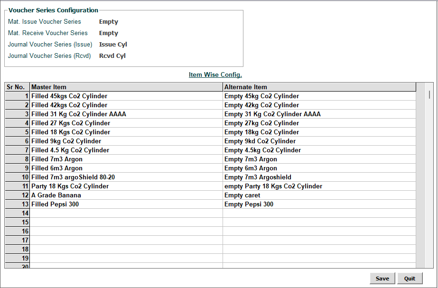Click the Master Item column header
Viewport: 438px width, 288px height.
point(126,87)
